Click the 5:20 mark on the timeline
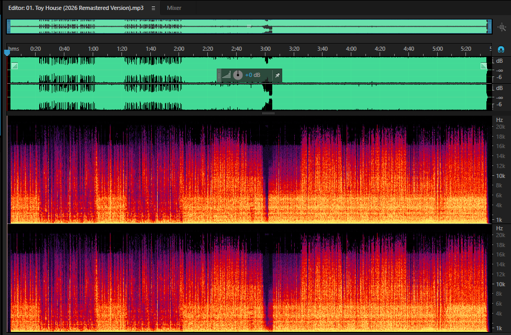This screenshot has height=335, width=511. pyautogui.click(x=465, y=49)
